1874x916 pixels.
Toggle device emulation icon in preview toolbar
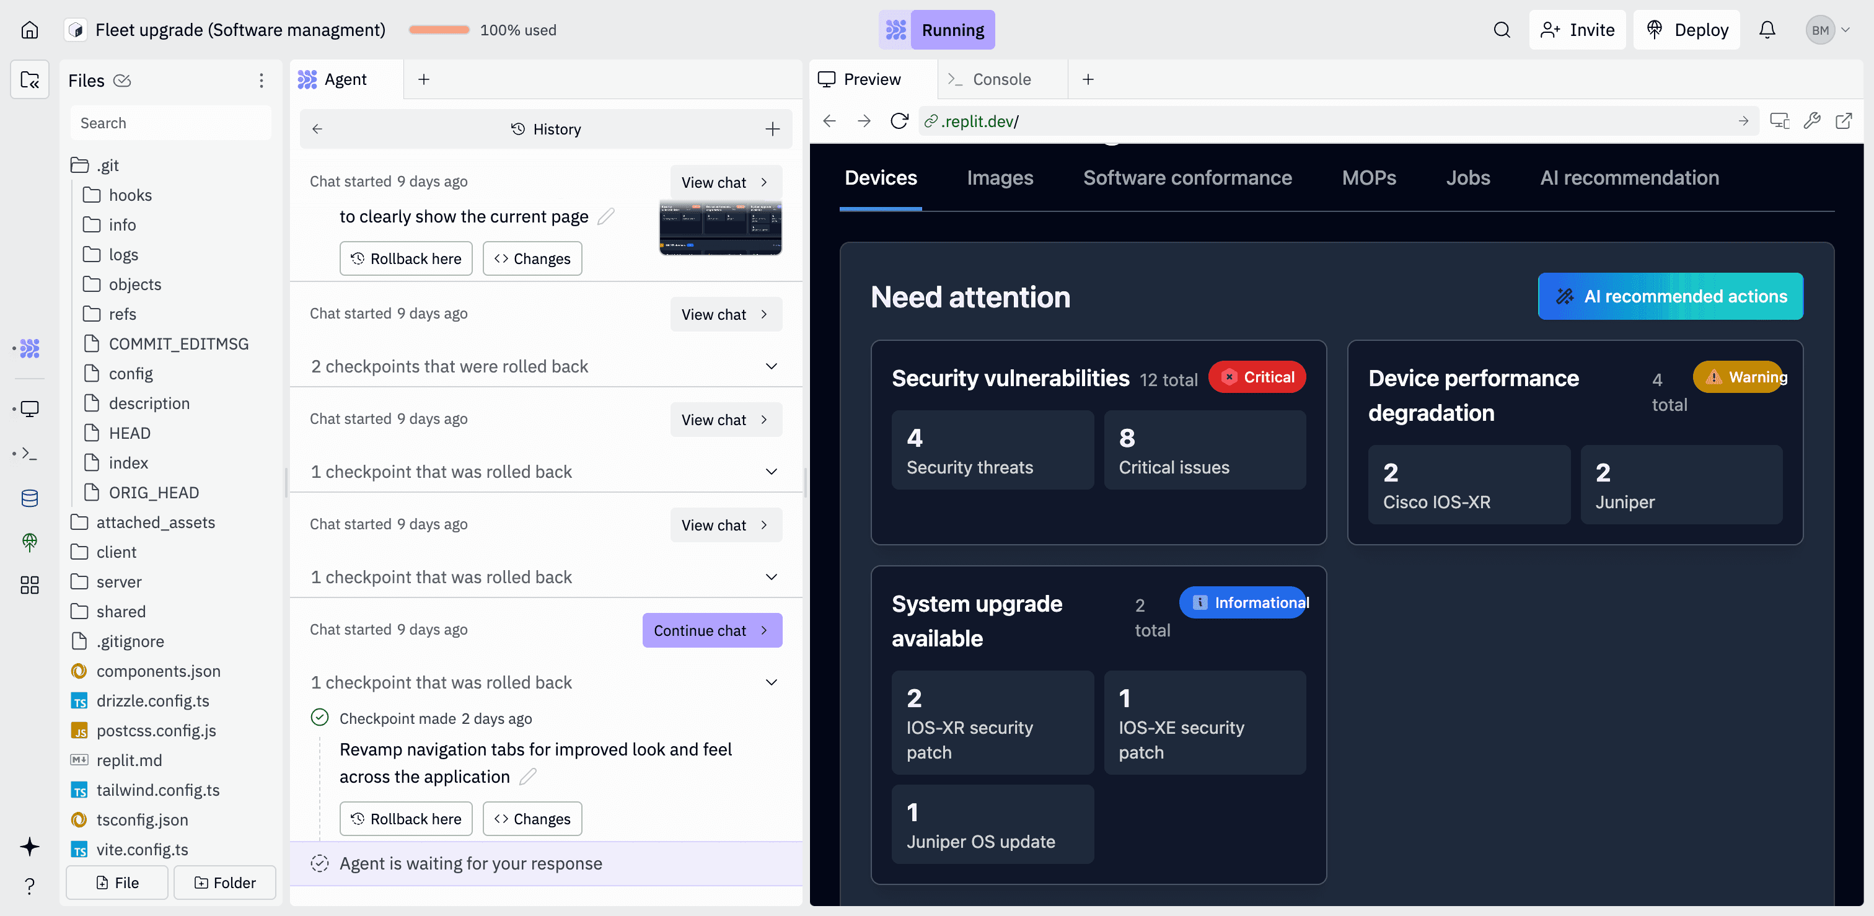1780,121
